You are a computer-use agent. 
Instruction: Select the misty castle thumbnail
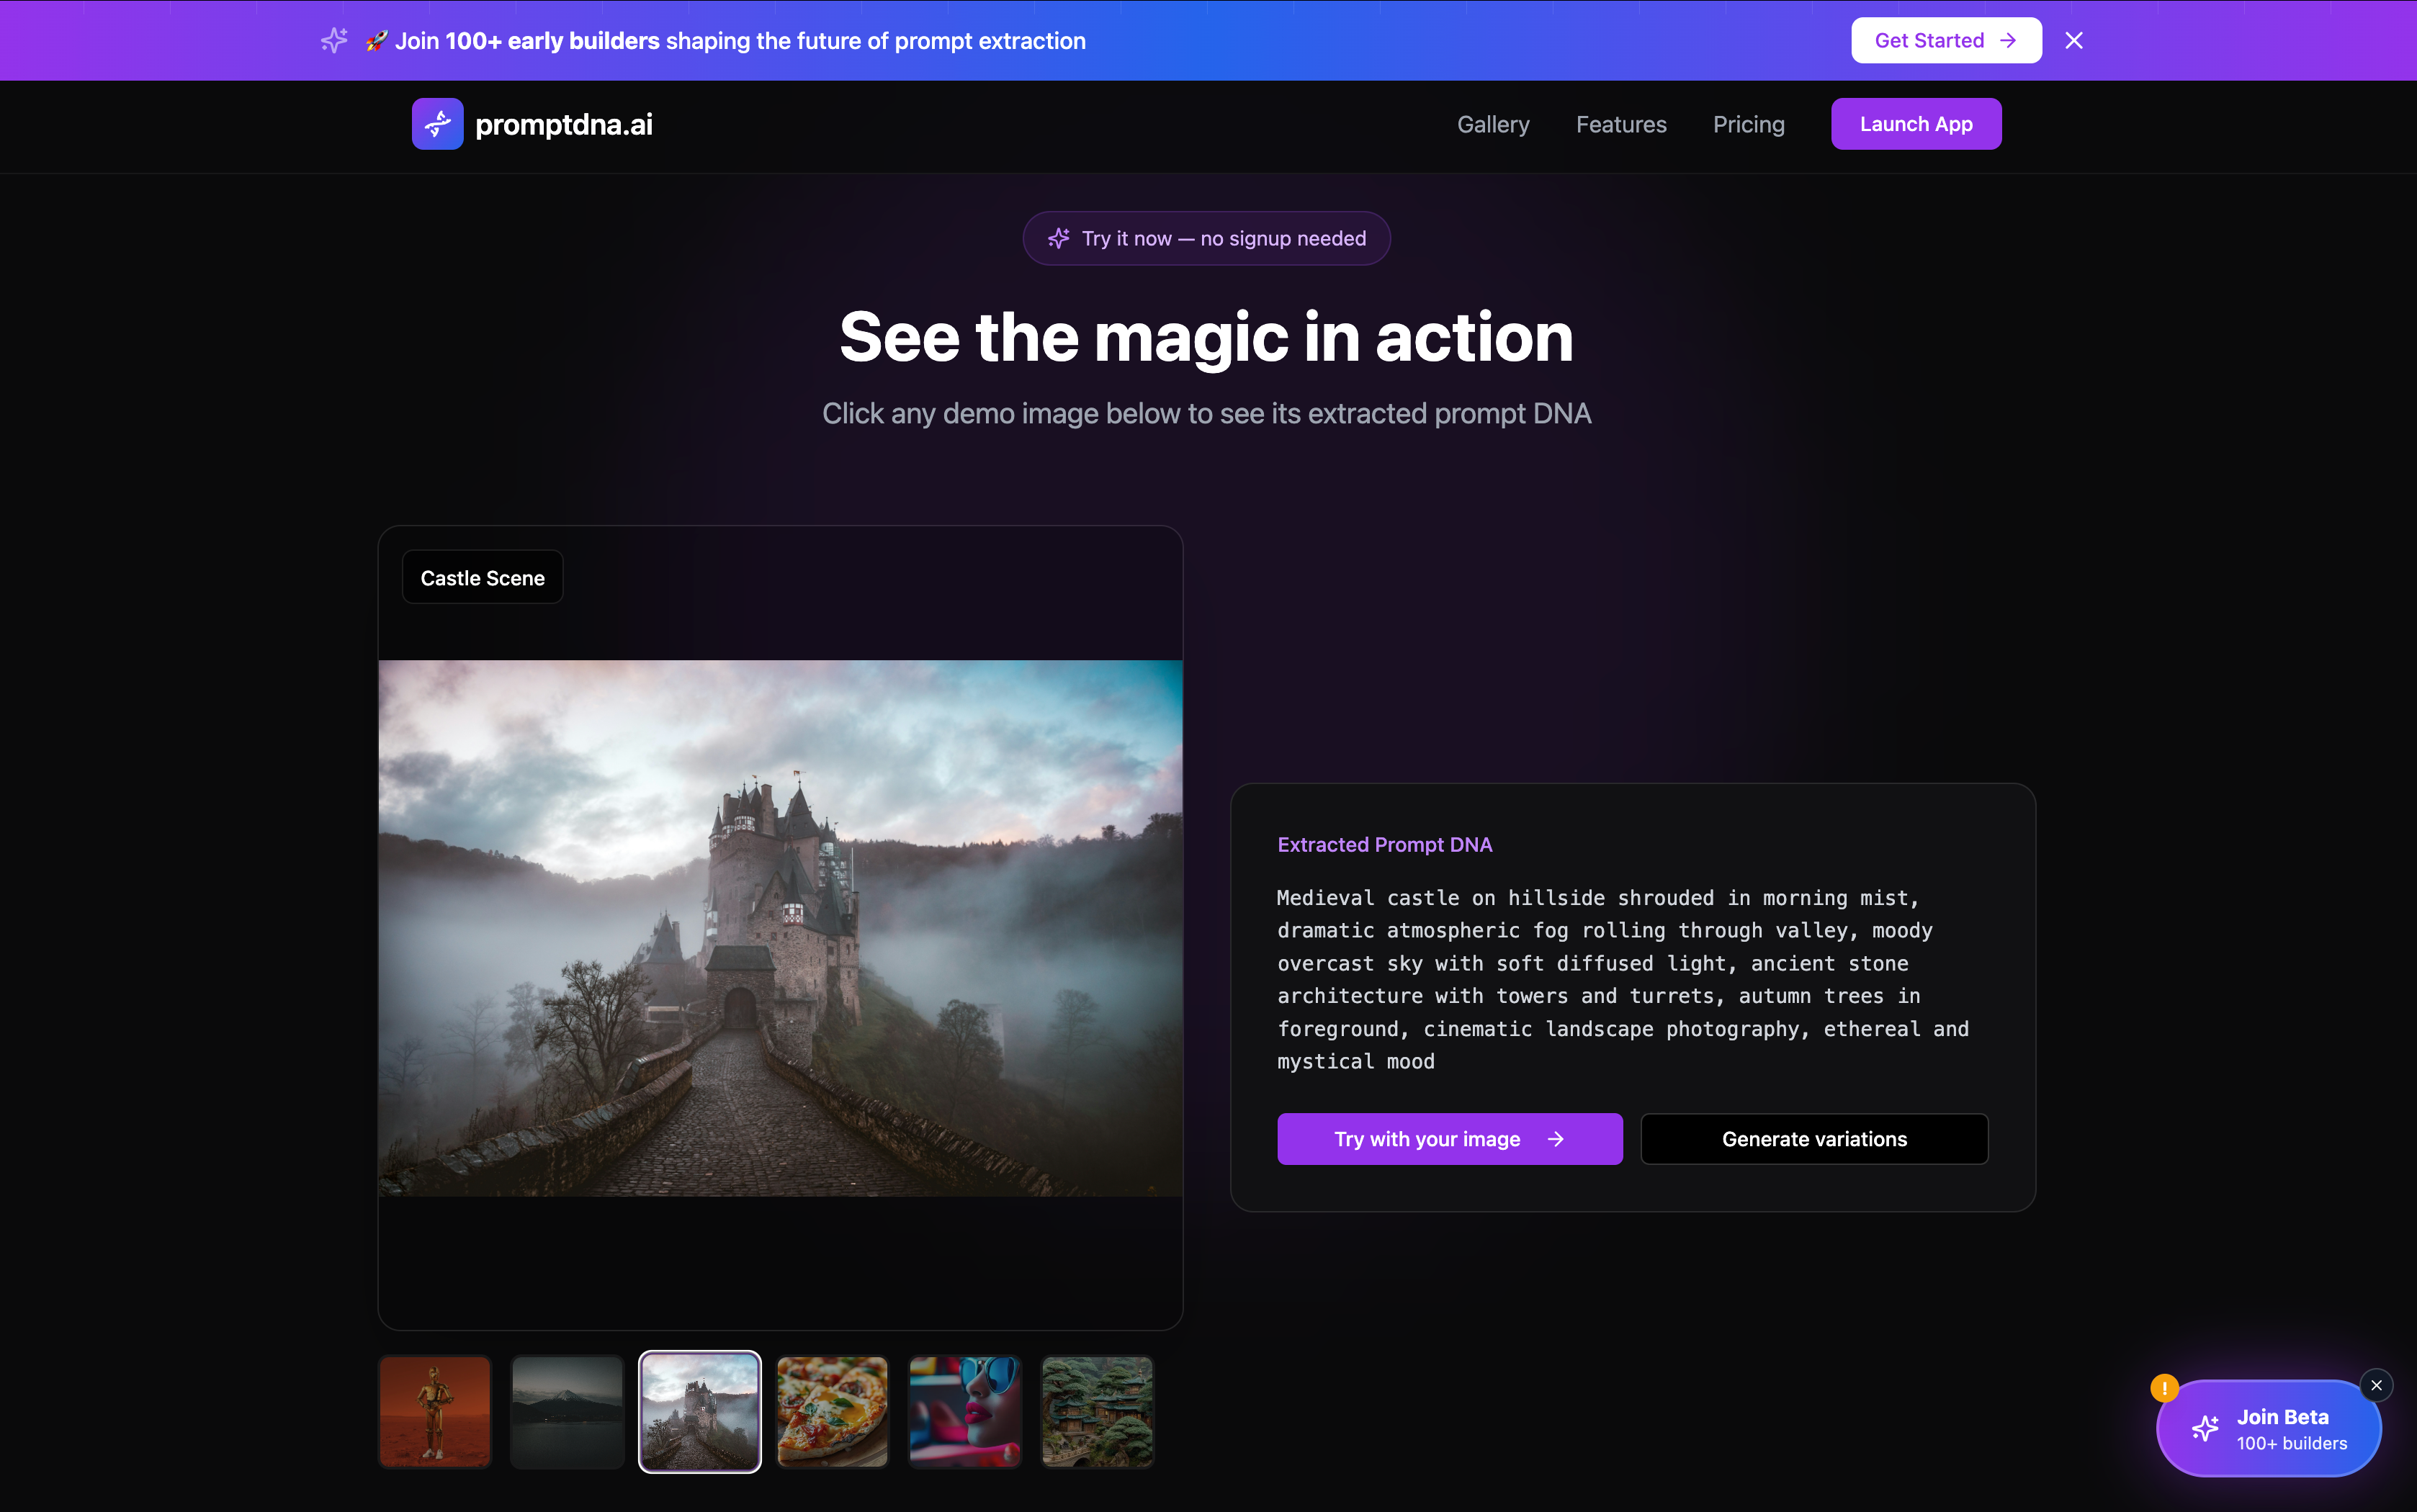tap(699, 1411)
